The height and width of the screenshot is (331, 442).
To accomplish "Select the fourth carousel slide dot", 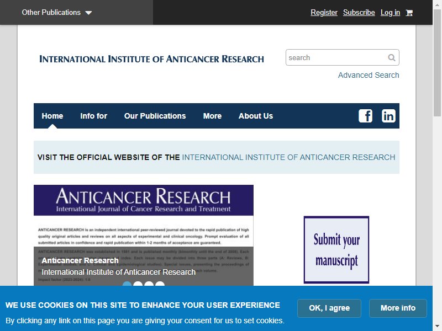I will pyautogui.click(x=160, y=284).
